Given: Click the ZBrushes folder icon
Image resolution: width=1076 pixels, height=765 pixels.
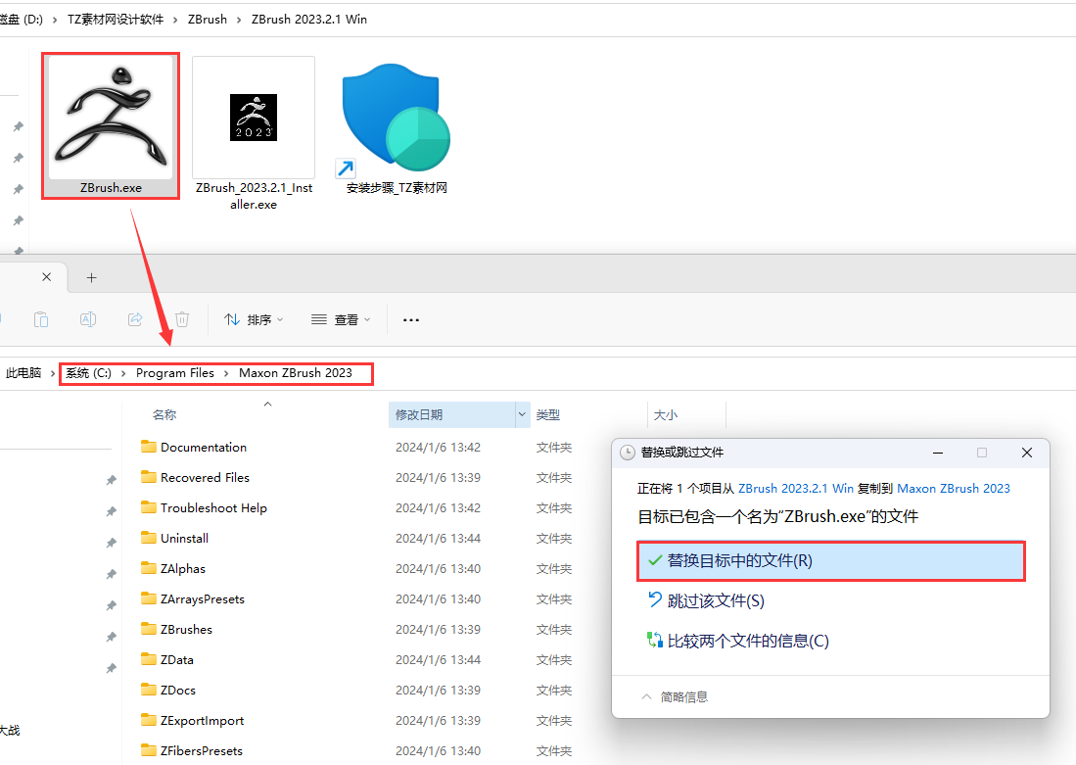Looking at the screenshot, I should click(x=149, y=628).
